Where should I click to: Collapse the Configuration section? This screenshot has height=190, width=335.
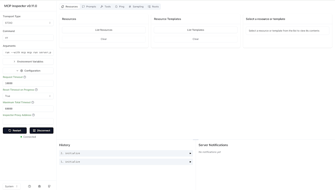coord(28,71)
